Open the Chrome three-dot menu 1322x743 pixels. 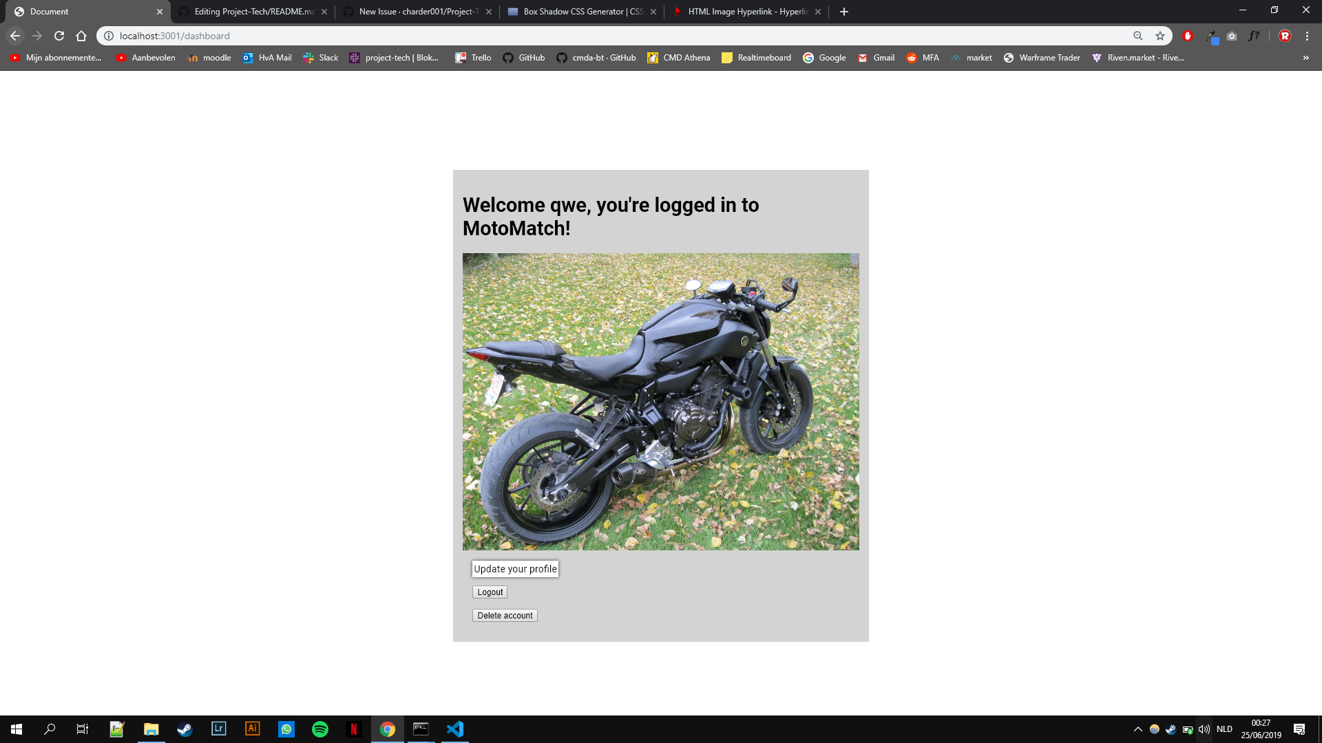click(1308, 36)
